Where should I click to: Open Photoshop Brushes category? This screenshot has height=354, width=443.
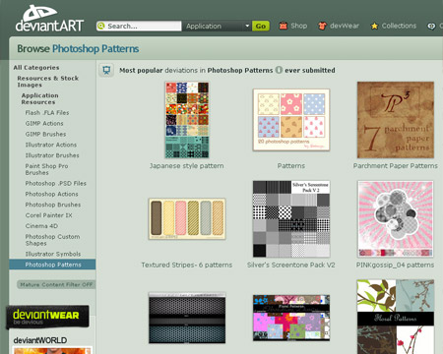[x=53, y=205]
